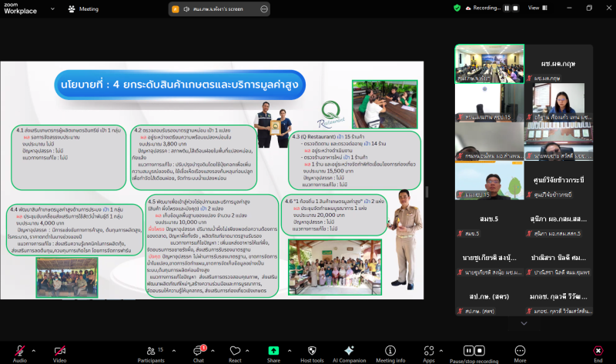The width and height of the screenshot is (616, 364).
Task: Click the red End meeting button
Action: click(598, 349)
